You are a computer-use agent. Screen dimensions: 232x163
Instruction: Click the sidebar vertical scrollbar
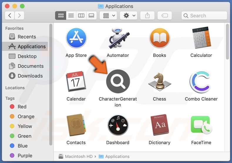click(51, 84)
